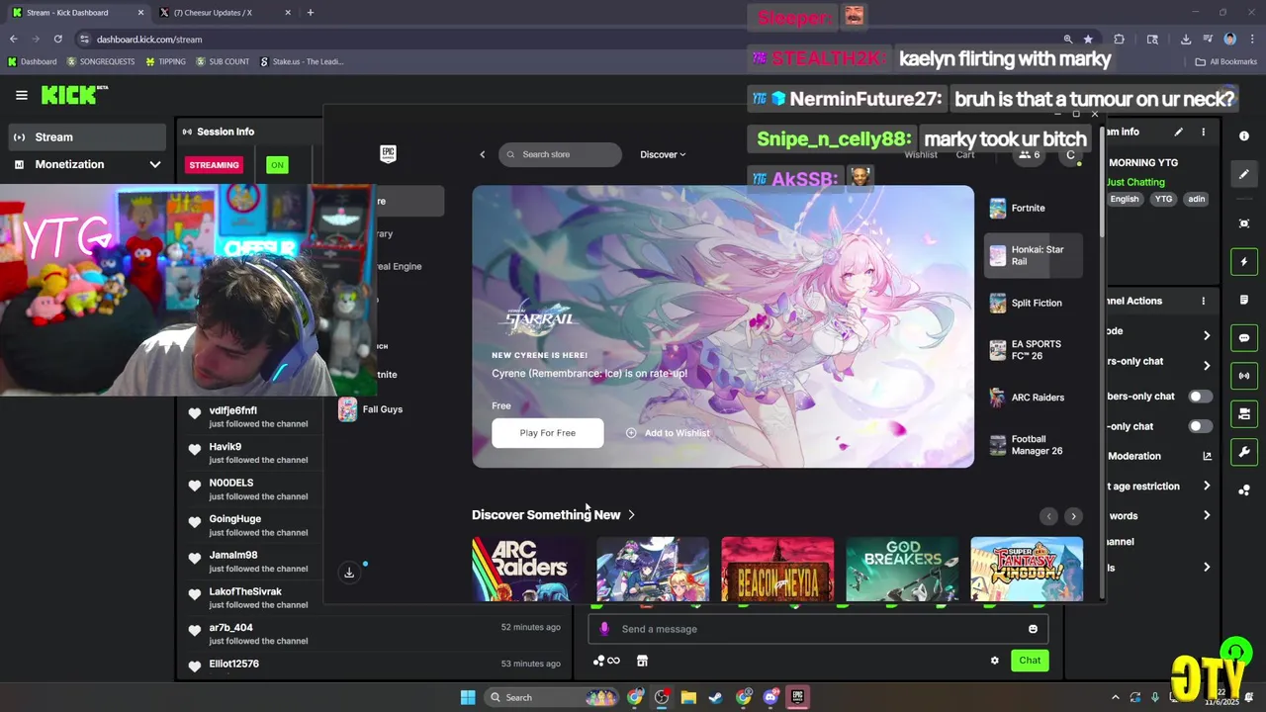1266x712 pixels.
Task: Open stream info three-dot menu
Action: pos(1204,132)
